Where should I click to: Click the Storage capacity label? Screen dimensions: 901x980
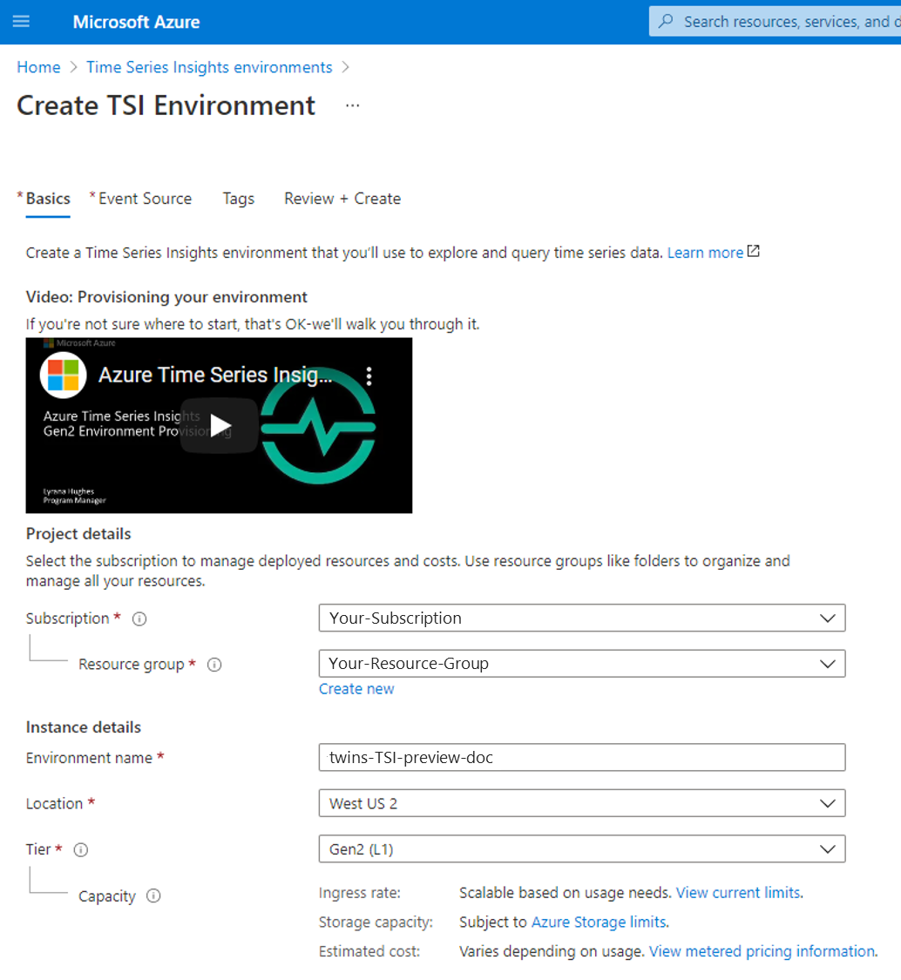[376, 923]
